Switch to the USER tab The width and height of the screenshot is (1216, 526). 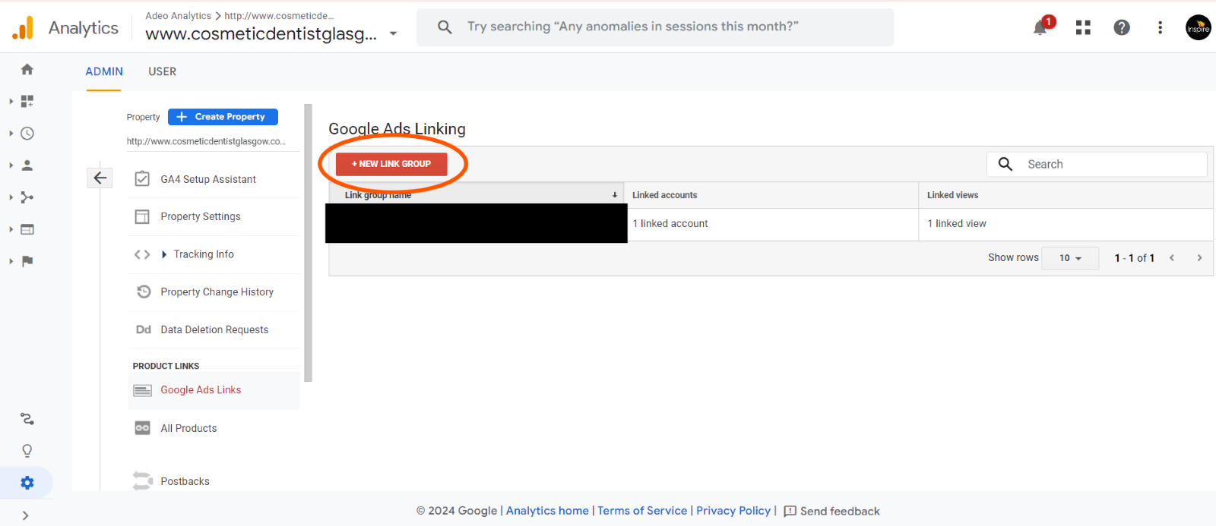pyautogui.click(x=162, y=71)
